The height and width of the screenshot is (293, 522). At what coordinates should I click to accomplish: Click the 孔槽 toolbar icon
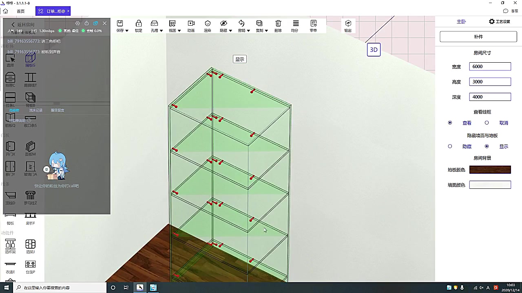pyautogui.click(x=154, y=24)
